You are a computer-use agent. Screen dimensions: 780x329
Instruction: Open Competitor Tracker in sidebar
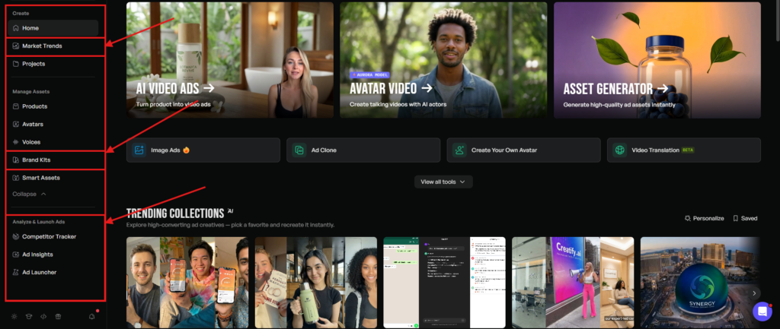pos(49,236)
